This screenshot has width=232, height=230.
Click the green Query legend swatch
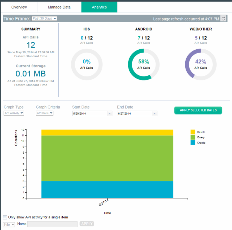click(x=193, y=137)
